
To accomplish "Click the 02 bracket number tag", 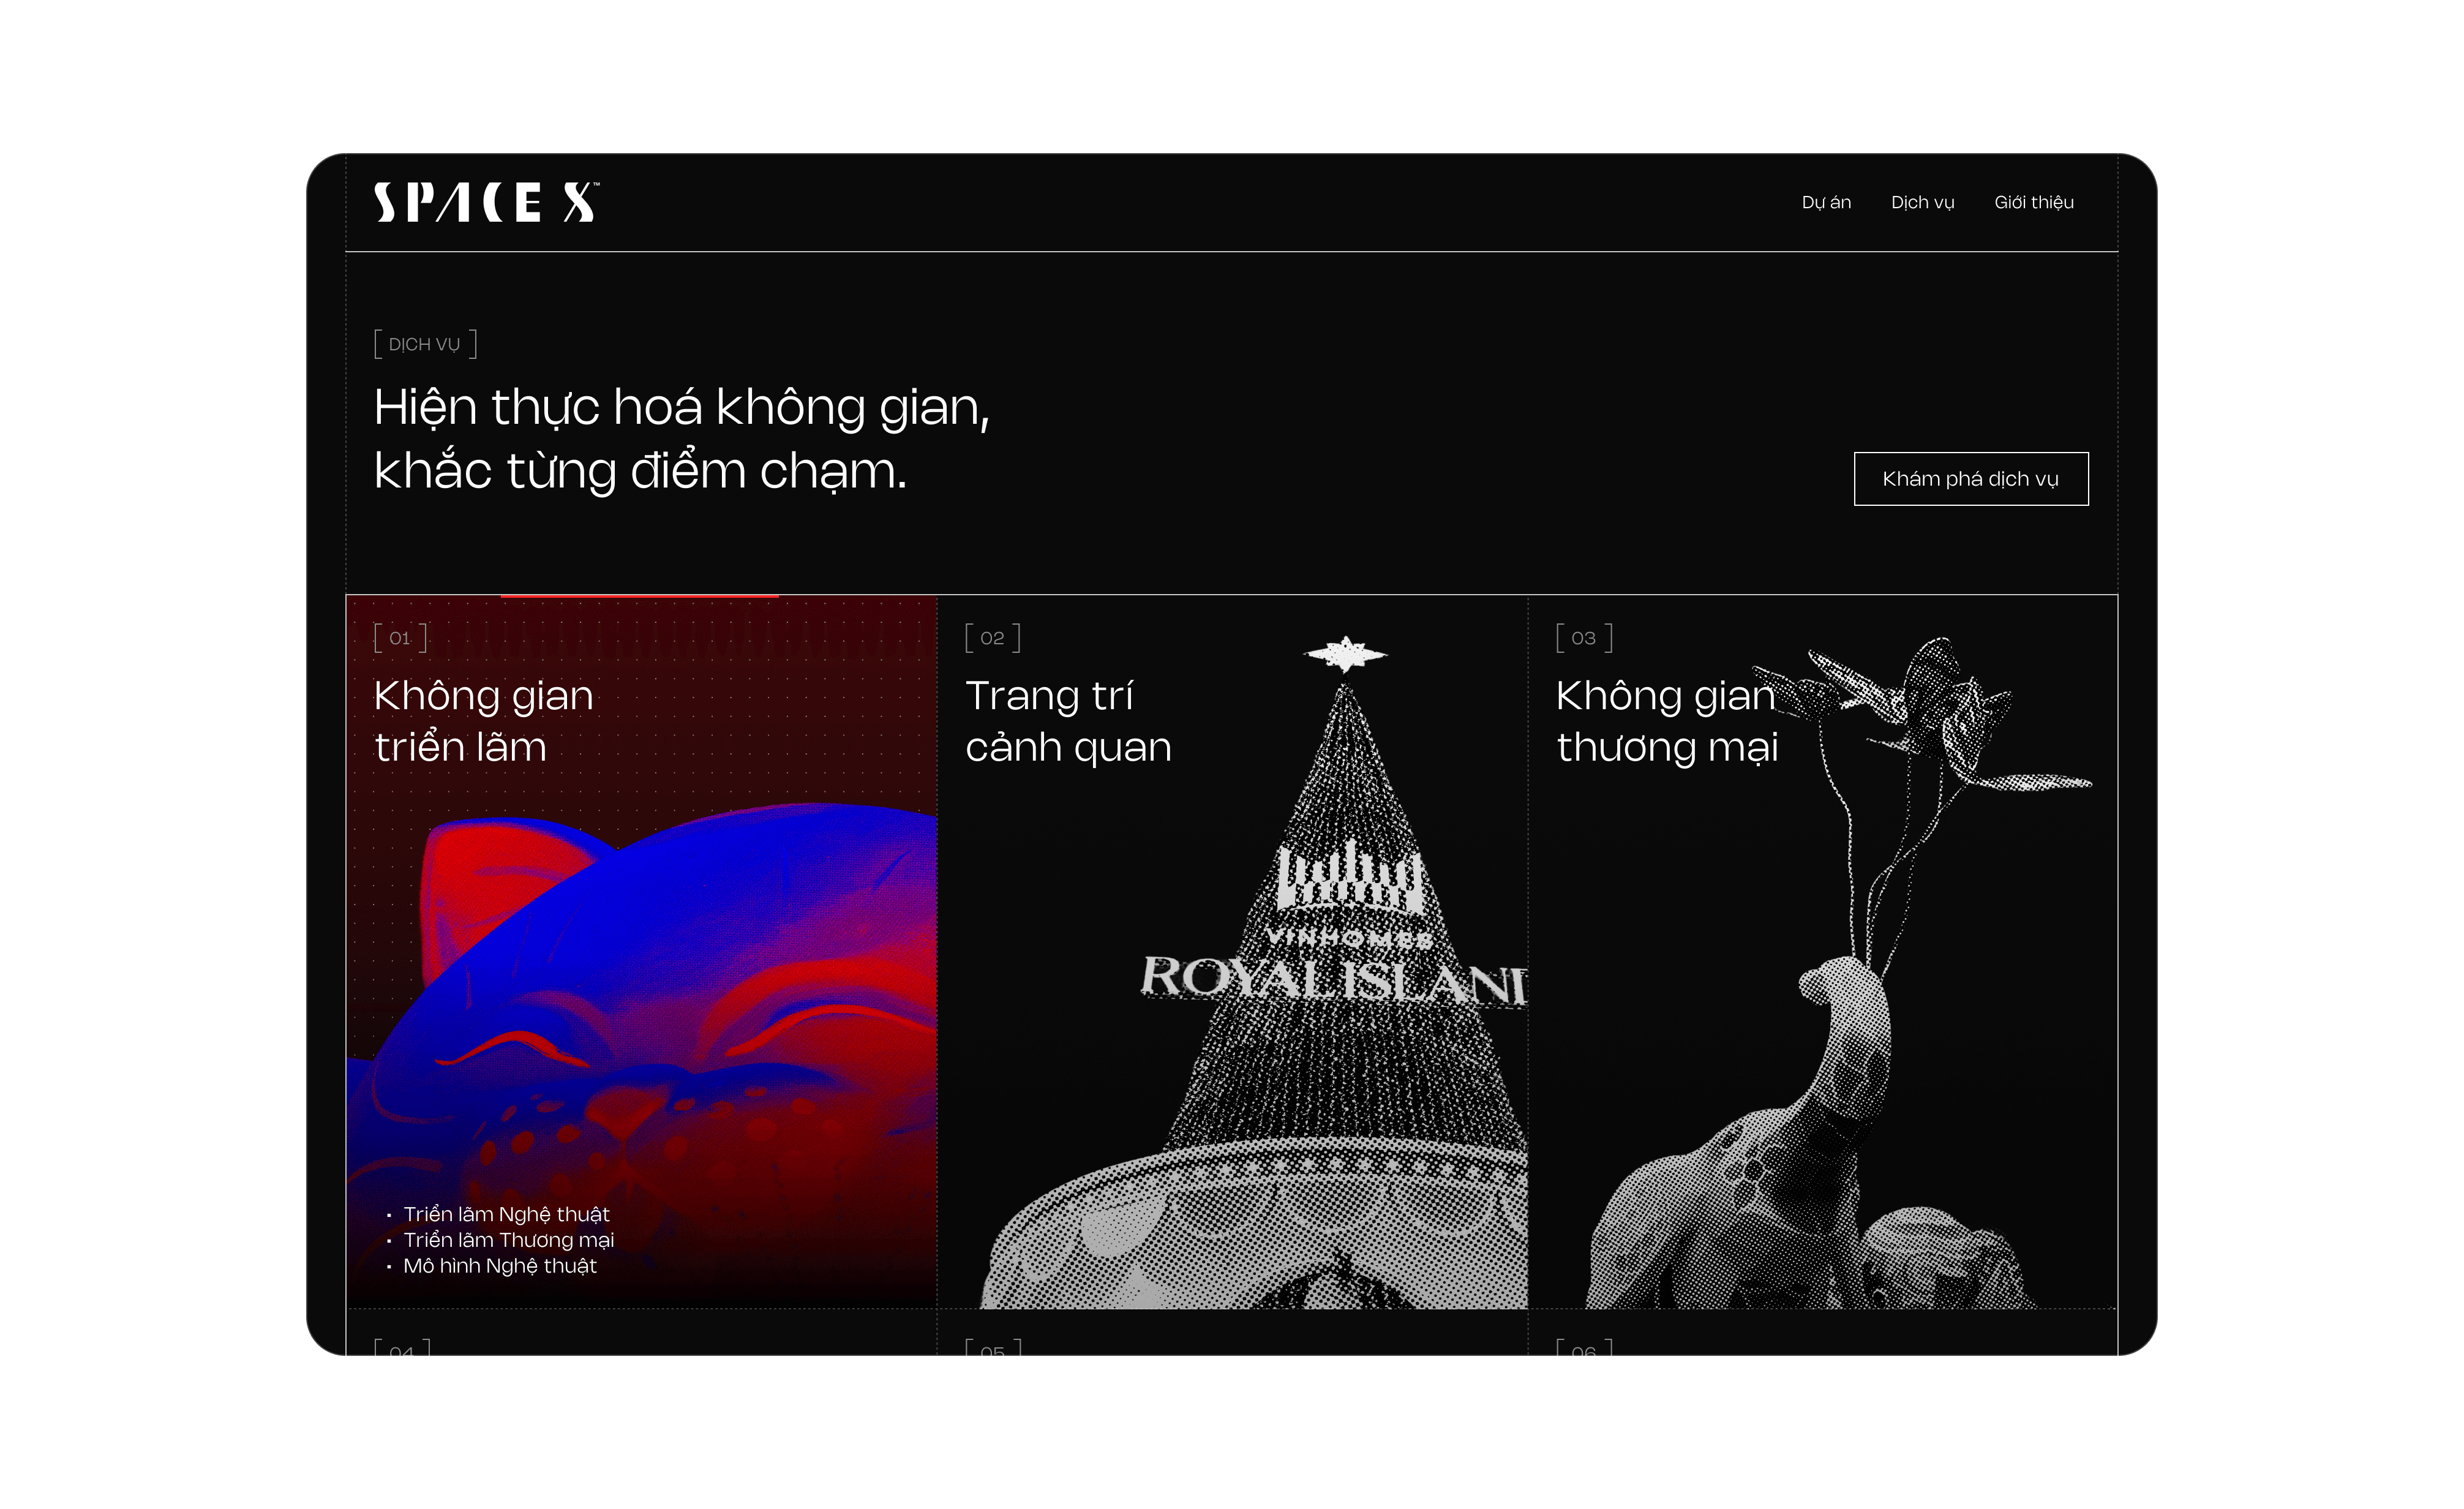I will 992,638.
